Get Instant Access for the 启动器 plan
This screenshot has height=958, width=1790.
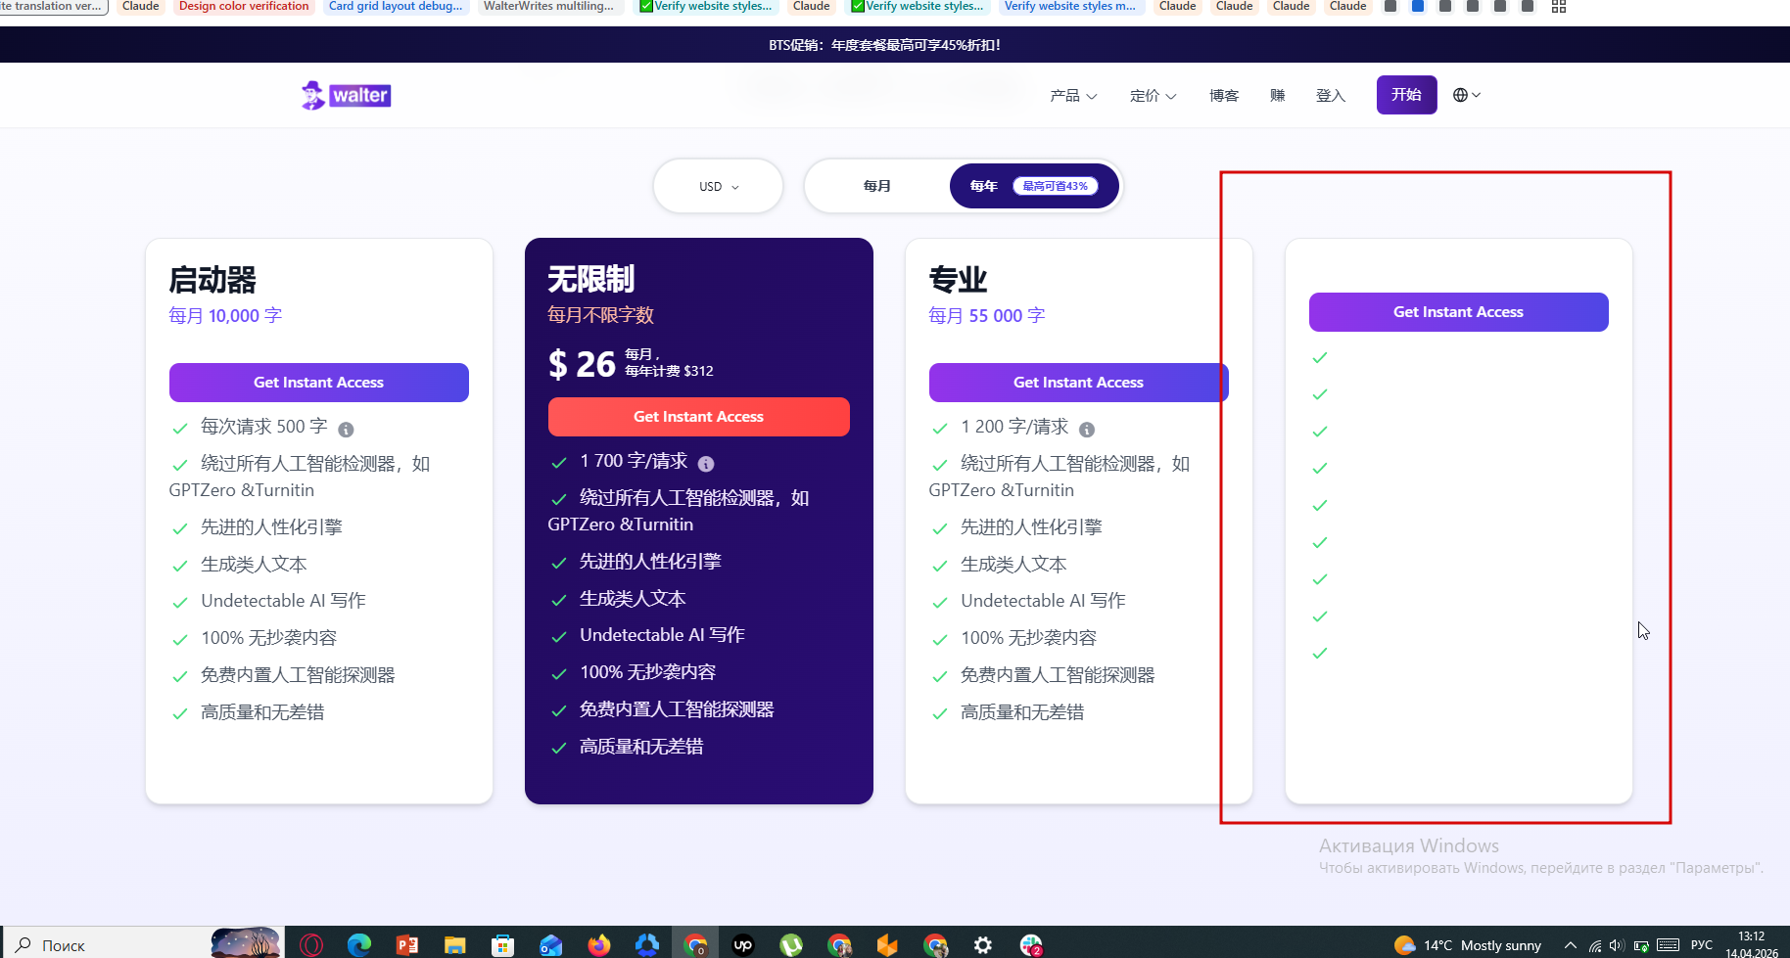[319, 383]
